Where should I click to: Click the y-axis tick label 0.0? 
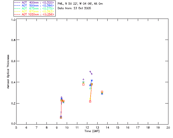pos(13,124)
